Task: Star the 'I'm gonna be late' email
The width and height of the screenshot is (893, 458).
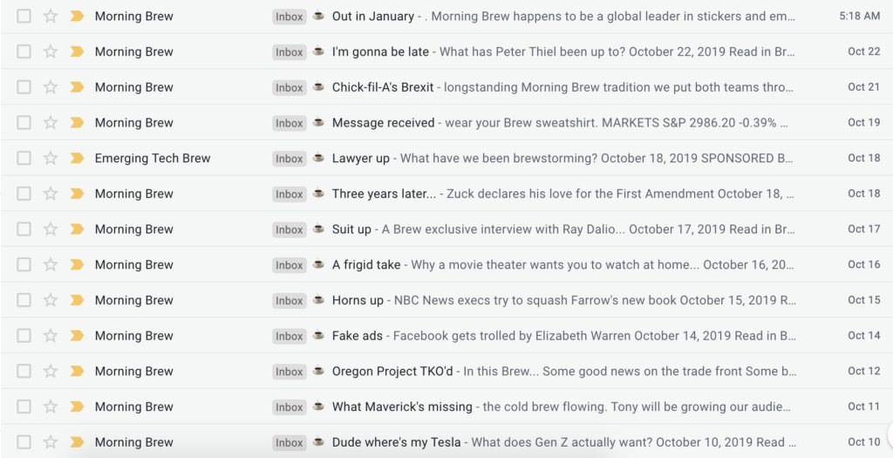Action: [x=51, y=51]
